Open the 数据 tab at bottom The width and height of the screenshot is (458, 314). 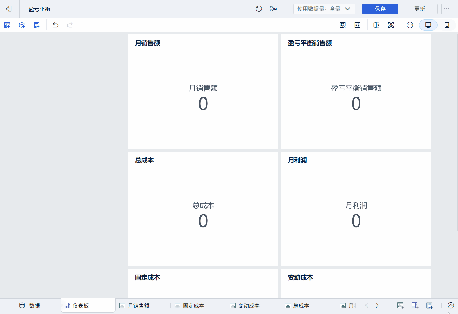click(30, 306)
